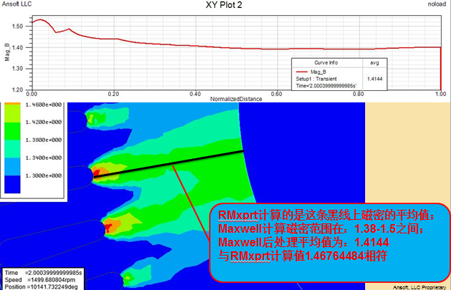The image size is (451, 290).
Task: Click the Time readout in the info box
Action: pos(44,273)
